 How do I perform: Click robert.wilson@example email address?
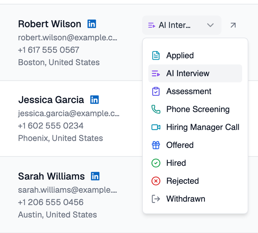coord(68,38)
